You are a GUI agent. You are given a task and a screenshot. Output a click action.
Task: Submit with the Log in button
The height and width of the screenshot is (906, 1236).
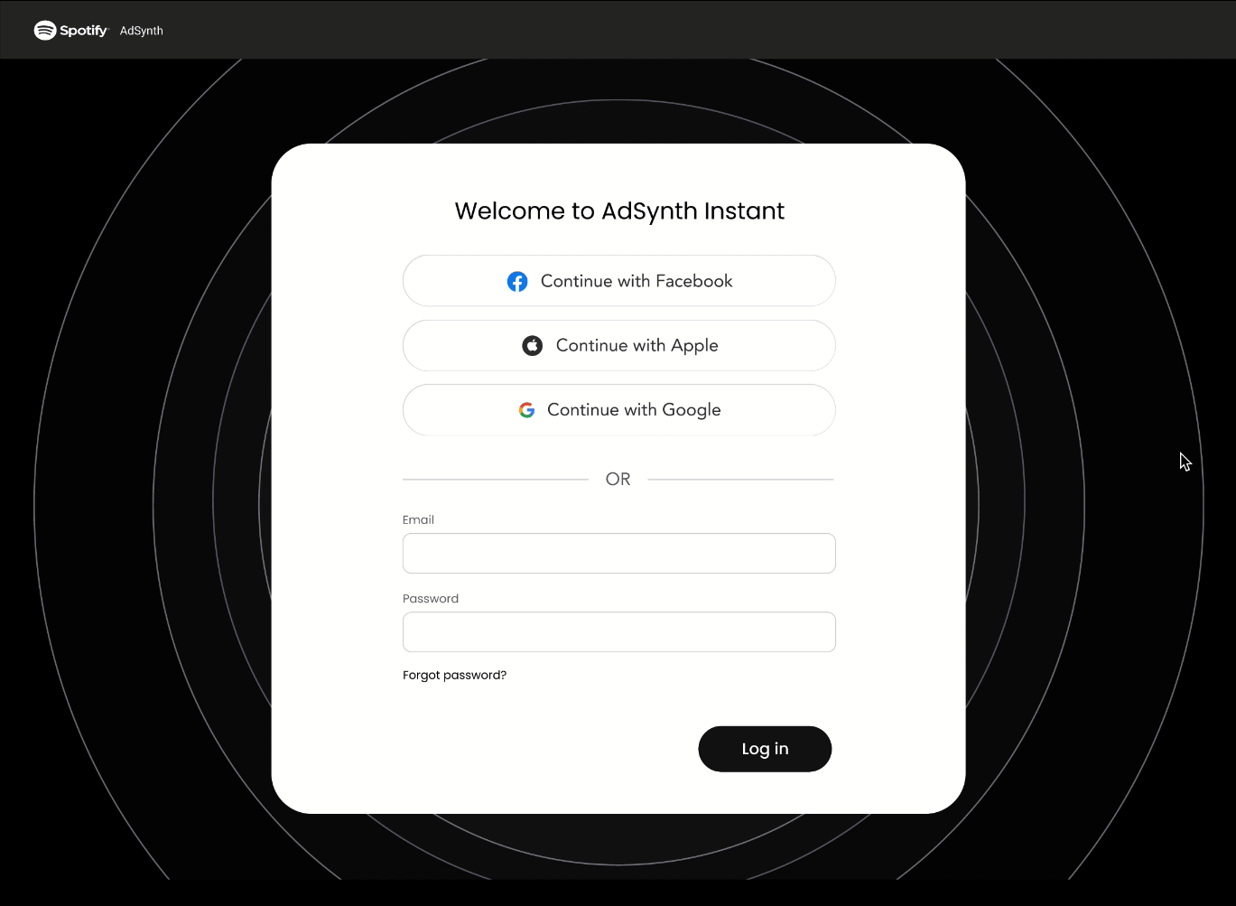pos(765,749)
